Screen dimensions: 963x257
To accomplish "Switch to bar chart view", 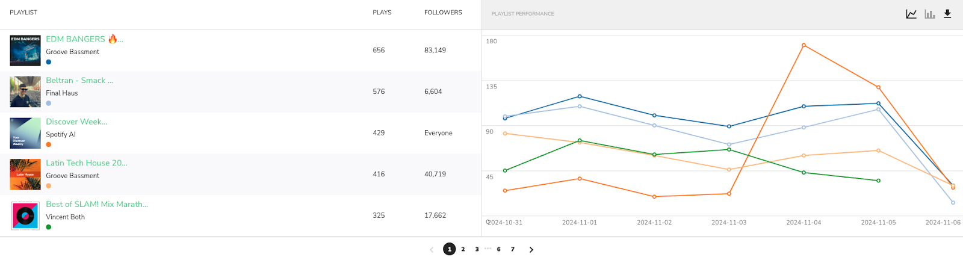I will (929, 14).
